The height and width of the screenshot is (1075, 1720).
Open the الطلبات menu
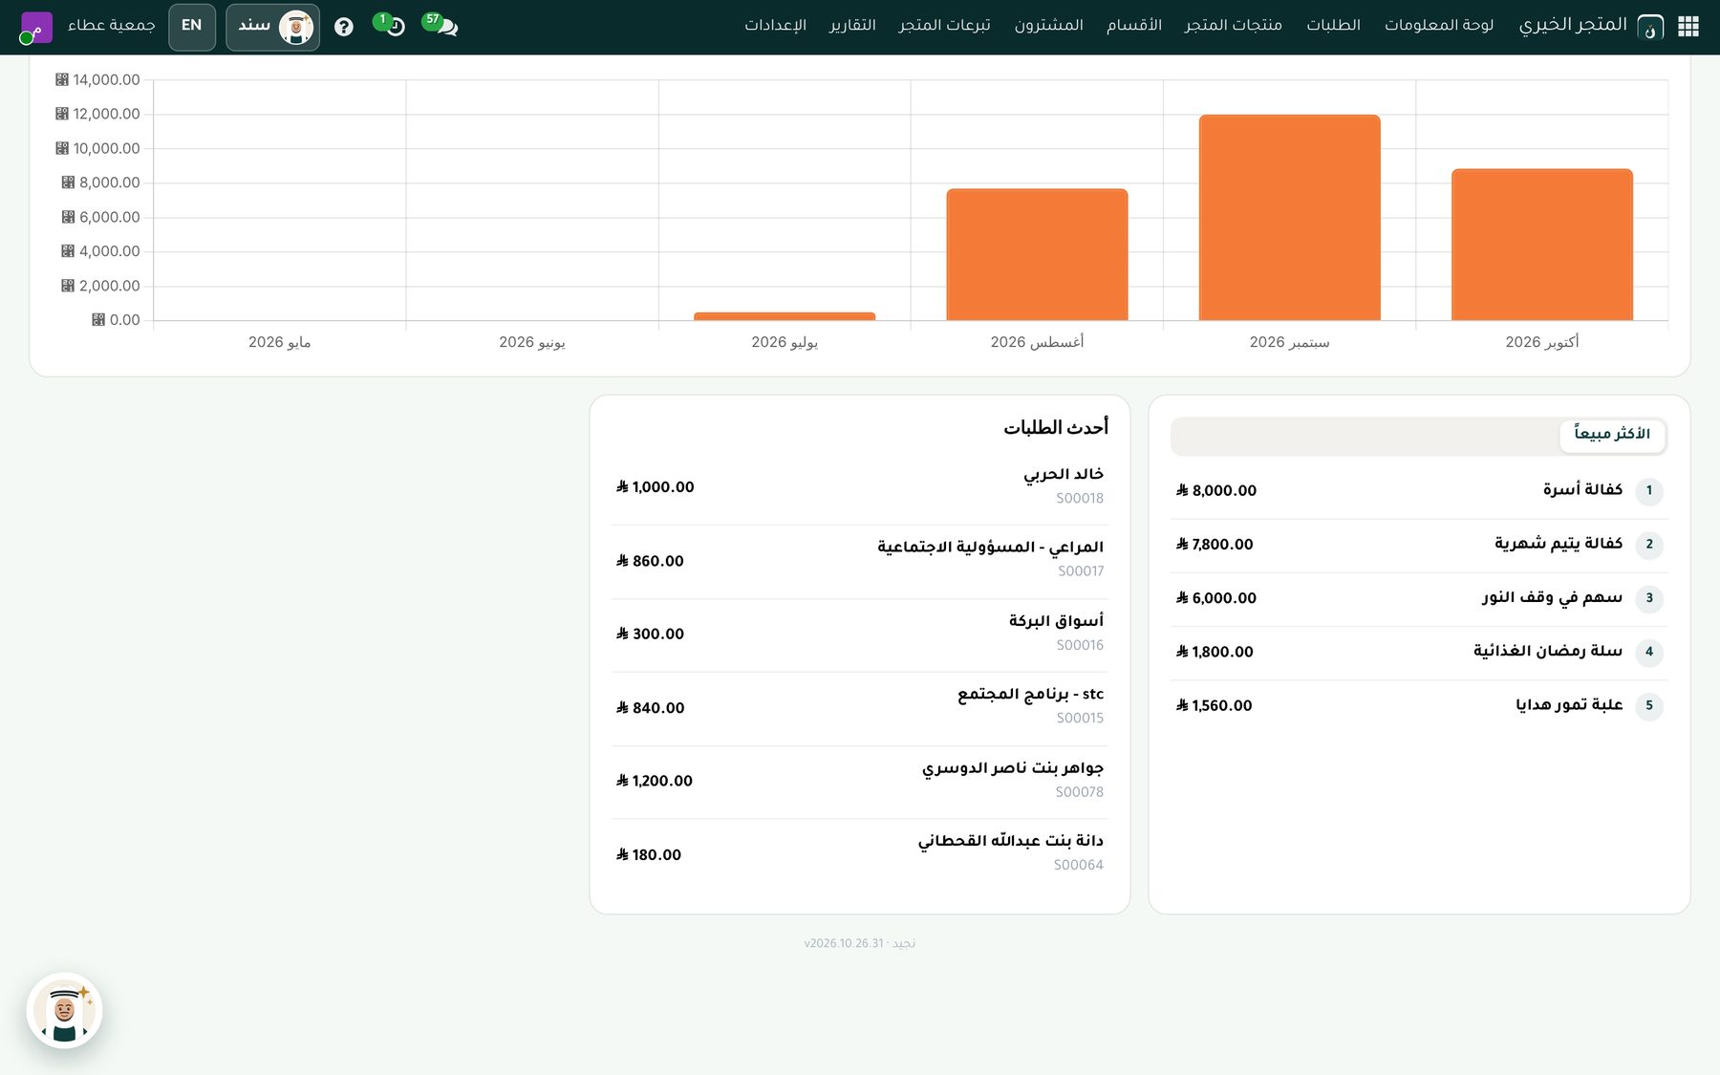click(x=1333, y=25)
